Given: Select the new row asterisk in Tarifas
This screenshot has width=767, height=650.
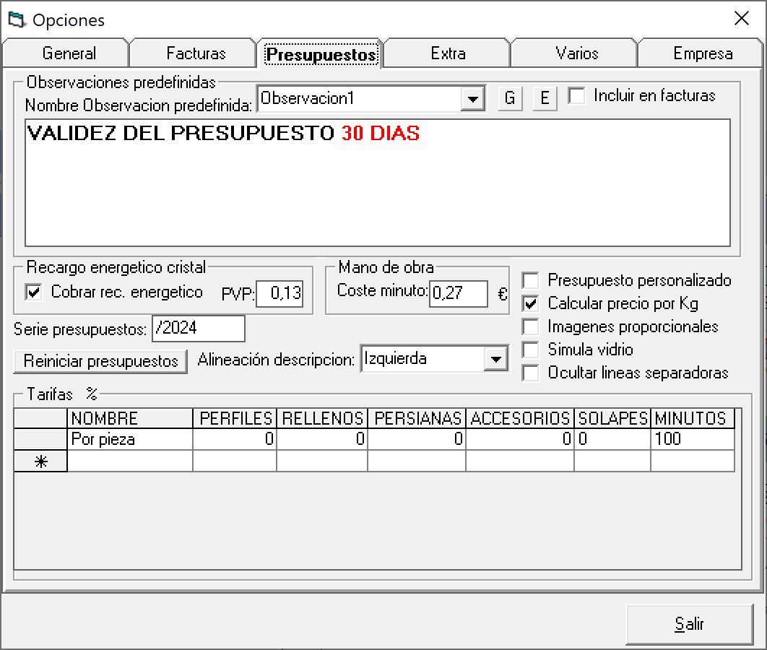Looking at the screenshot, I should tap(40, 462).
